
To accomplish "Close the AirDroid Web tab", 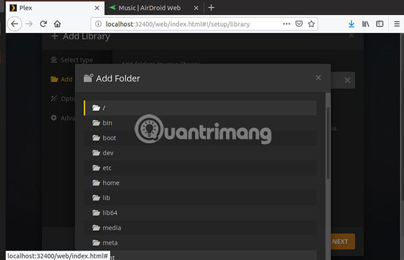I will pyautogui.click(x=196, y=8).
